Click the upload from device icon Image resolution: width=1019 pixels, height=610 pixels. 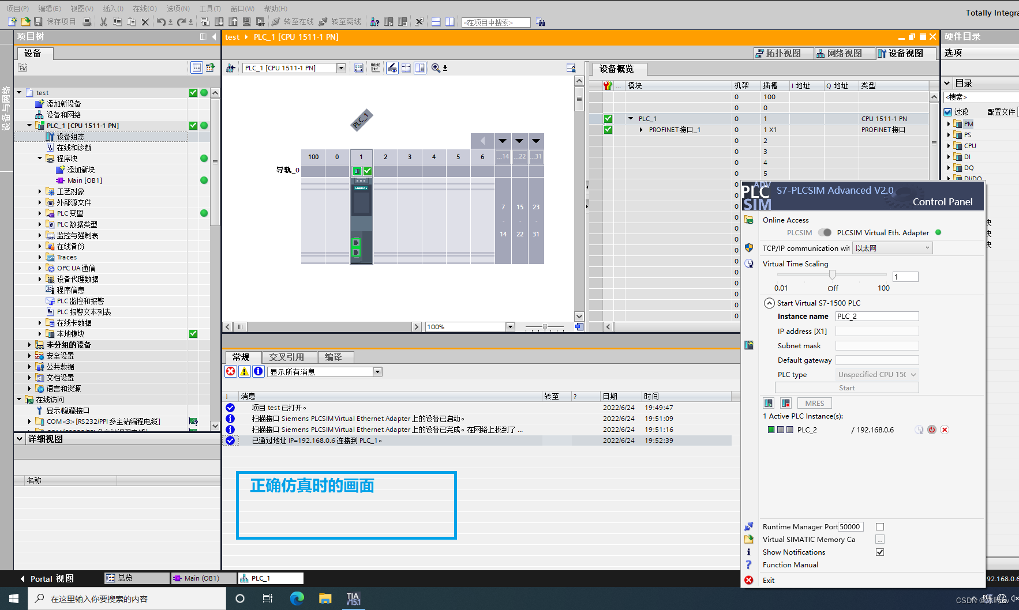(233, 22)
